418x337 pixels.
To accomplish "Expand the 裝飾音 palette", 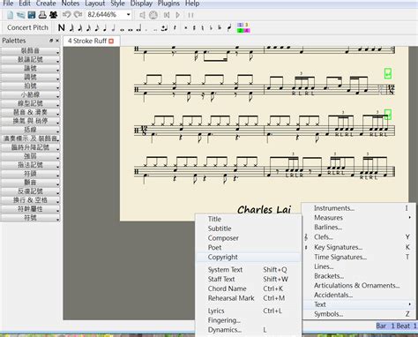I will (x=30, y=50).
